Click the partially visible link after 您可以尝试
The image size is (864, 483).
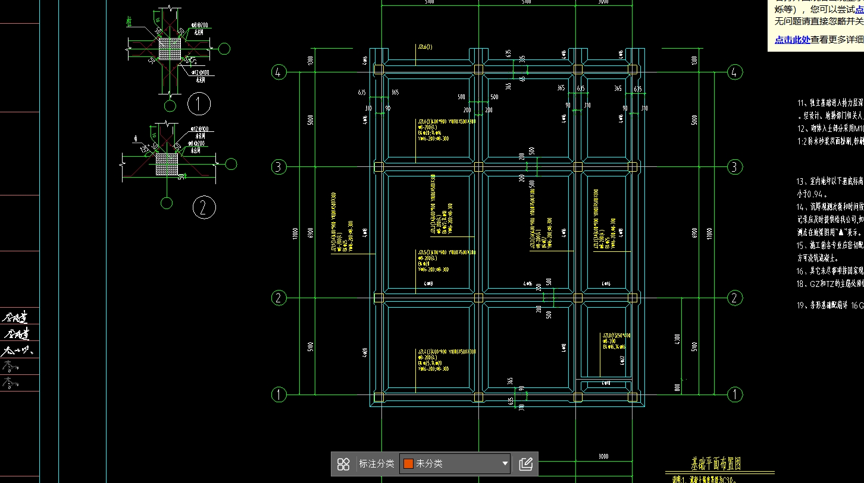859,10
